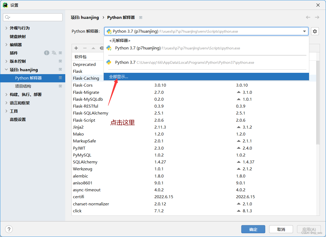Collapse the 项目: huanjing group
The image size is (326, 237).
click(x=6, y=70)
